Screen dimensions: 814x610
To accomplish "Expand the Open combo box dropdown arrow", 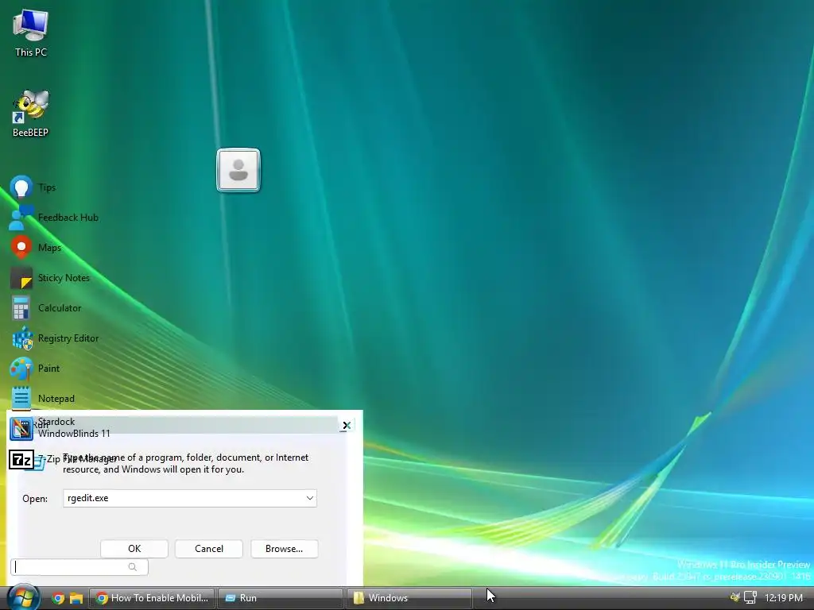I will pos(309,498).
